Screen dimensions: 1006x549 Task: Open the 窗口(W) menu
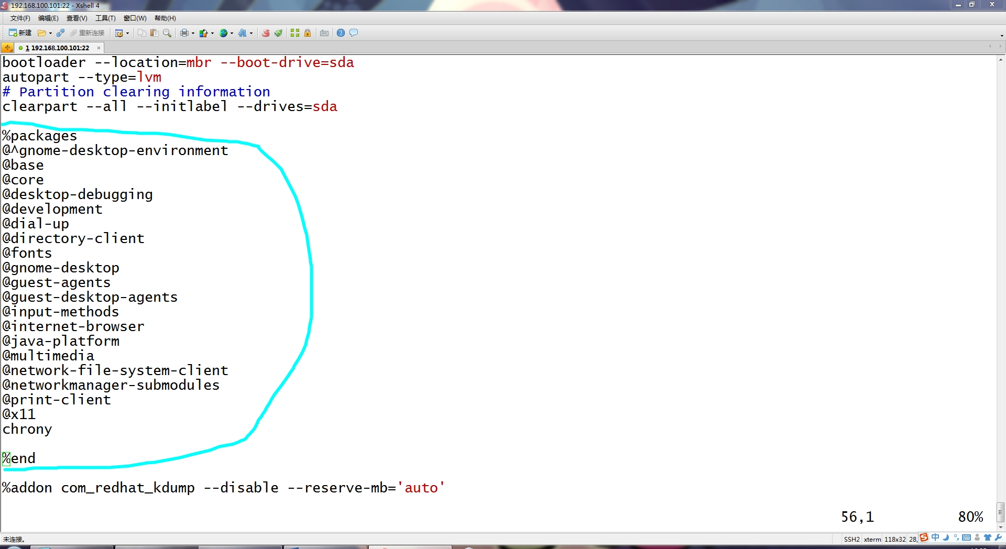click(135, 18)
